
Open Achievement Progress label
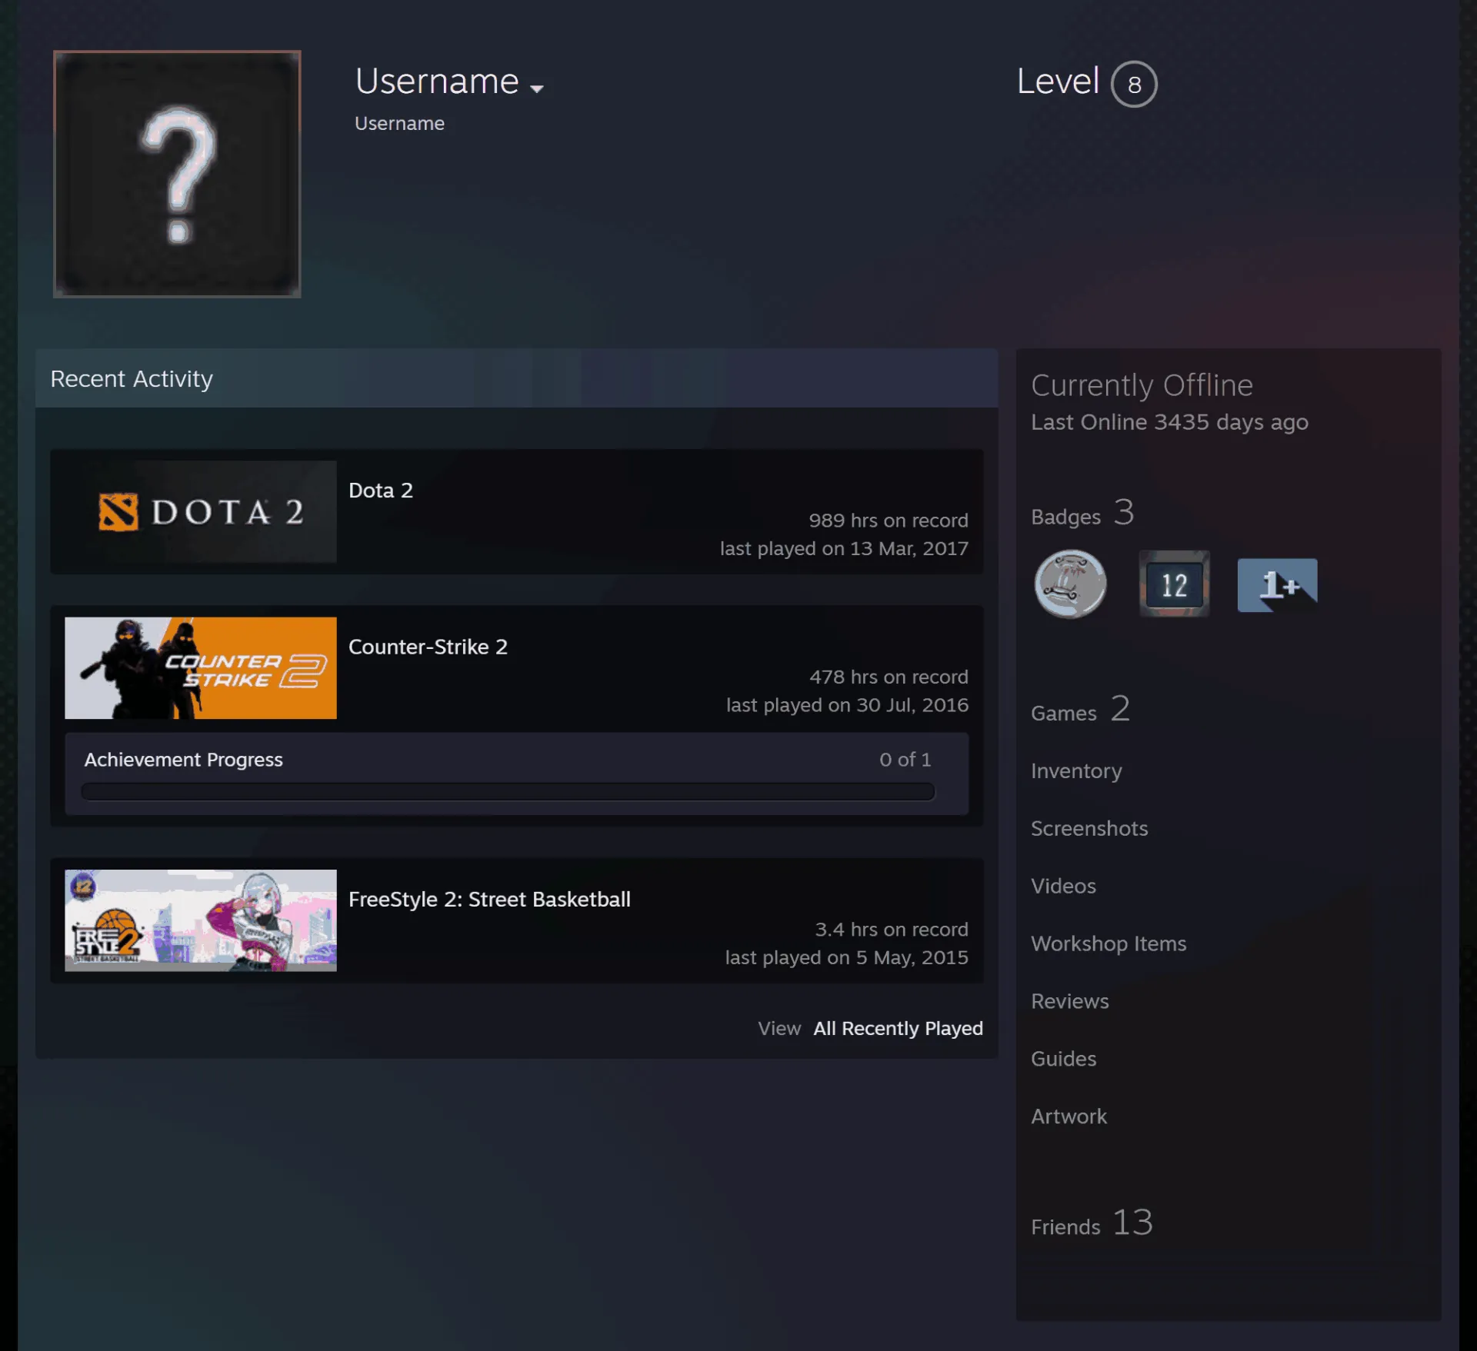coord(184,760)
